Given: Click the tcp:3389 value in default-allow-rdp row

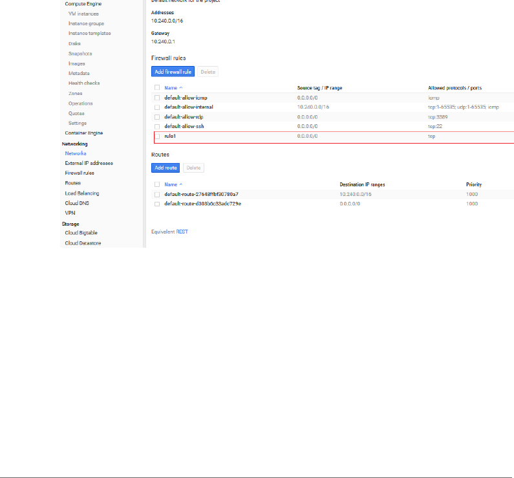Looking at the screenshot, I should point(438,117).
